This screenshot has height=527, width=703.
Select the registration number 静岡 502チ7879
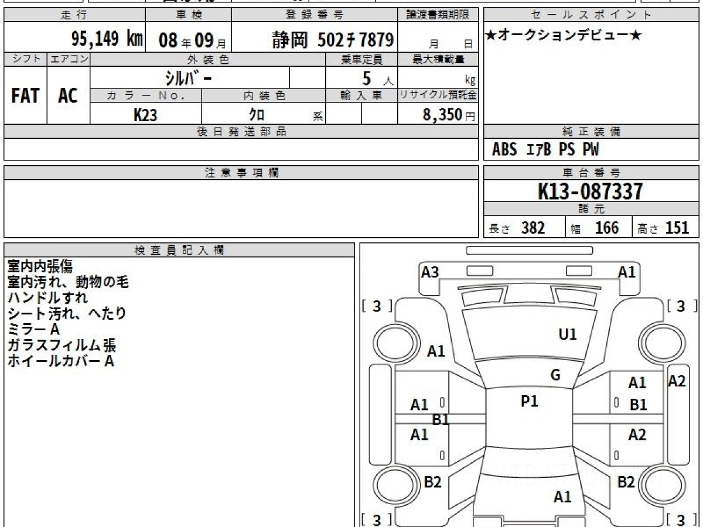click(332, 39)
